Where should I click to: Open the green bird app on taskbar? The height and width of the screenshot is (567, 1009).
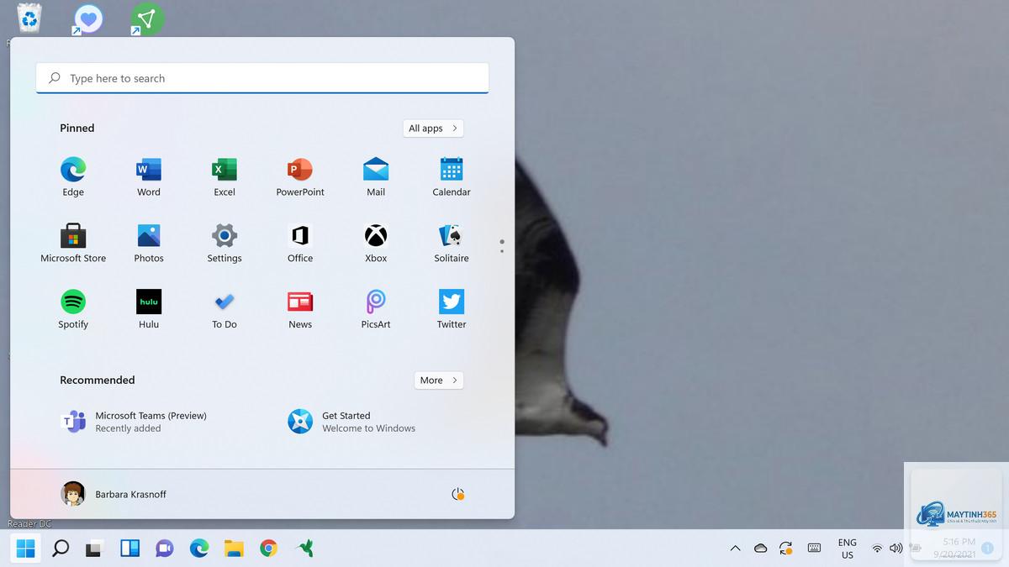click(x=305, y=549)
